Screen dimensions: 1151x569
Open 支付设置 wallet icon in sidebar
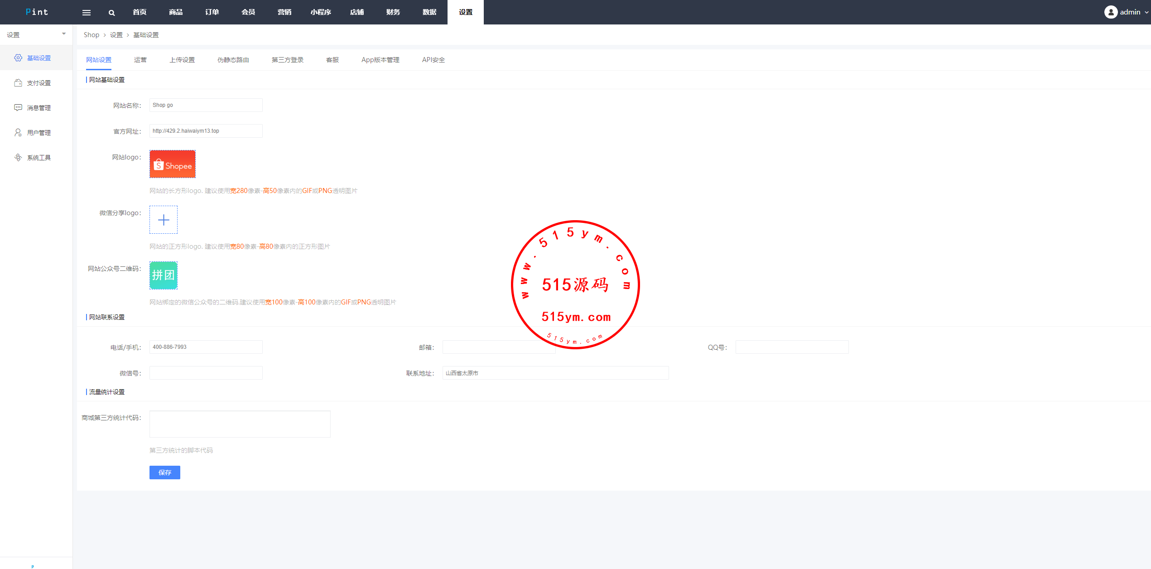(18, 83)
